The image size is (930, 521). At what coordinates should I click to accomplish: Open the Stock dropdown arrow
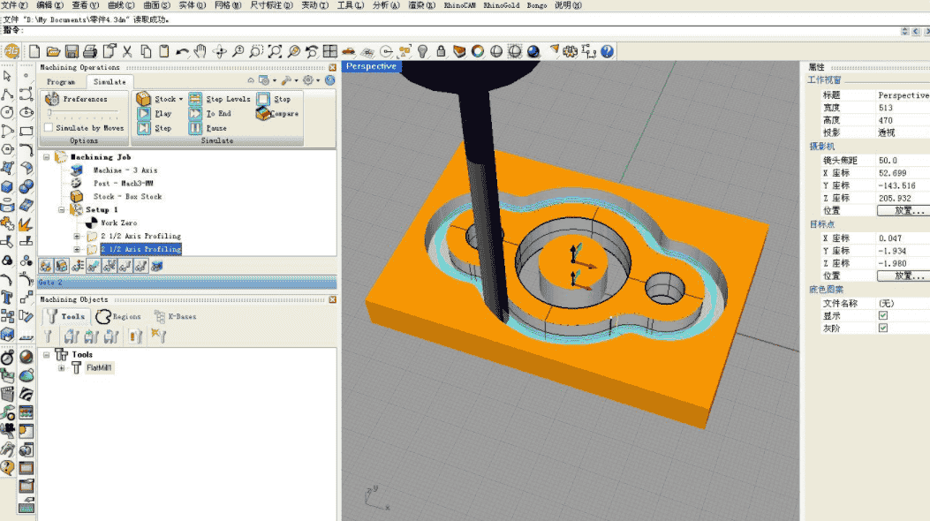click(x=181, y=100)
